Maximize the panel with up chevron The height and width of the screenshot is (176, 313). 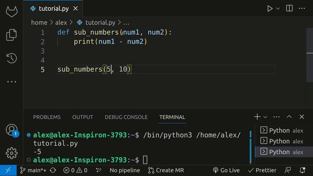(289, 117)
